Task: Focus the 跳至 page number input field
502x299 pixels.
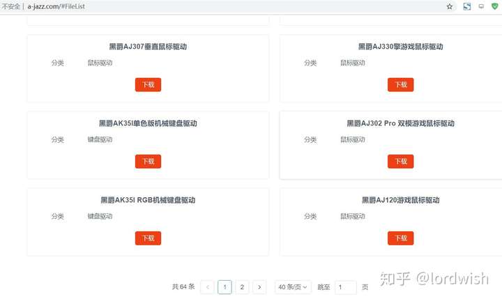Action: (x=346, y=287)
